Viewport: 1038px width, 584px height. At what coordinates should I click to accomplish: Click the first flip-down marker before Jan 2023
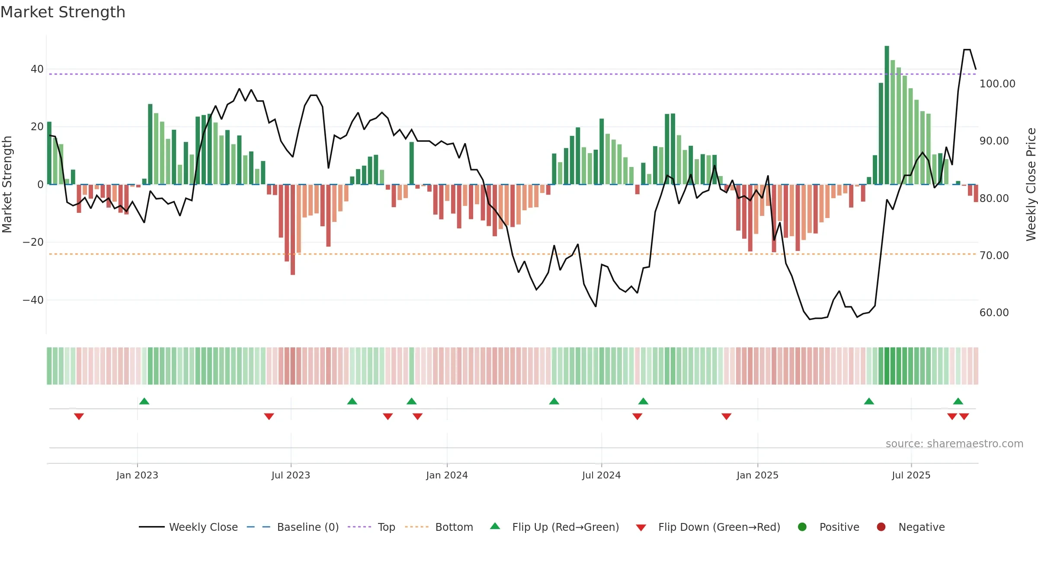(x=79, y=416)
